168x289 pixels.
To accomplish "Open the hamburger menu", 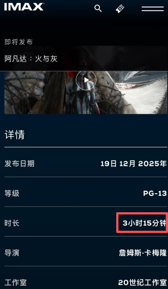I will pos(152,9).
